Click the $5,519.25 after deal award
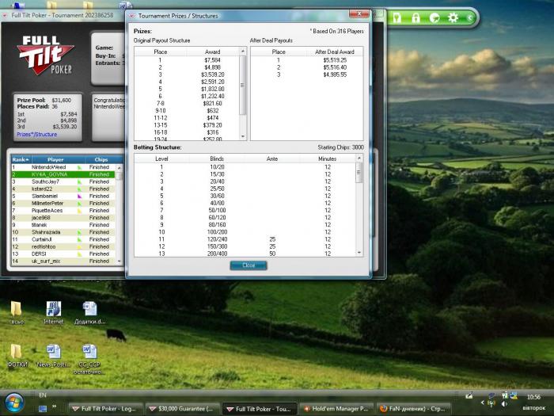This screenshot has width=554, height=416. tap(335, 60)
